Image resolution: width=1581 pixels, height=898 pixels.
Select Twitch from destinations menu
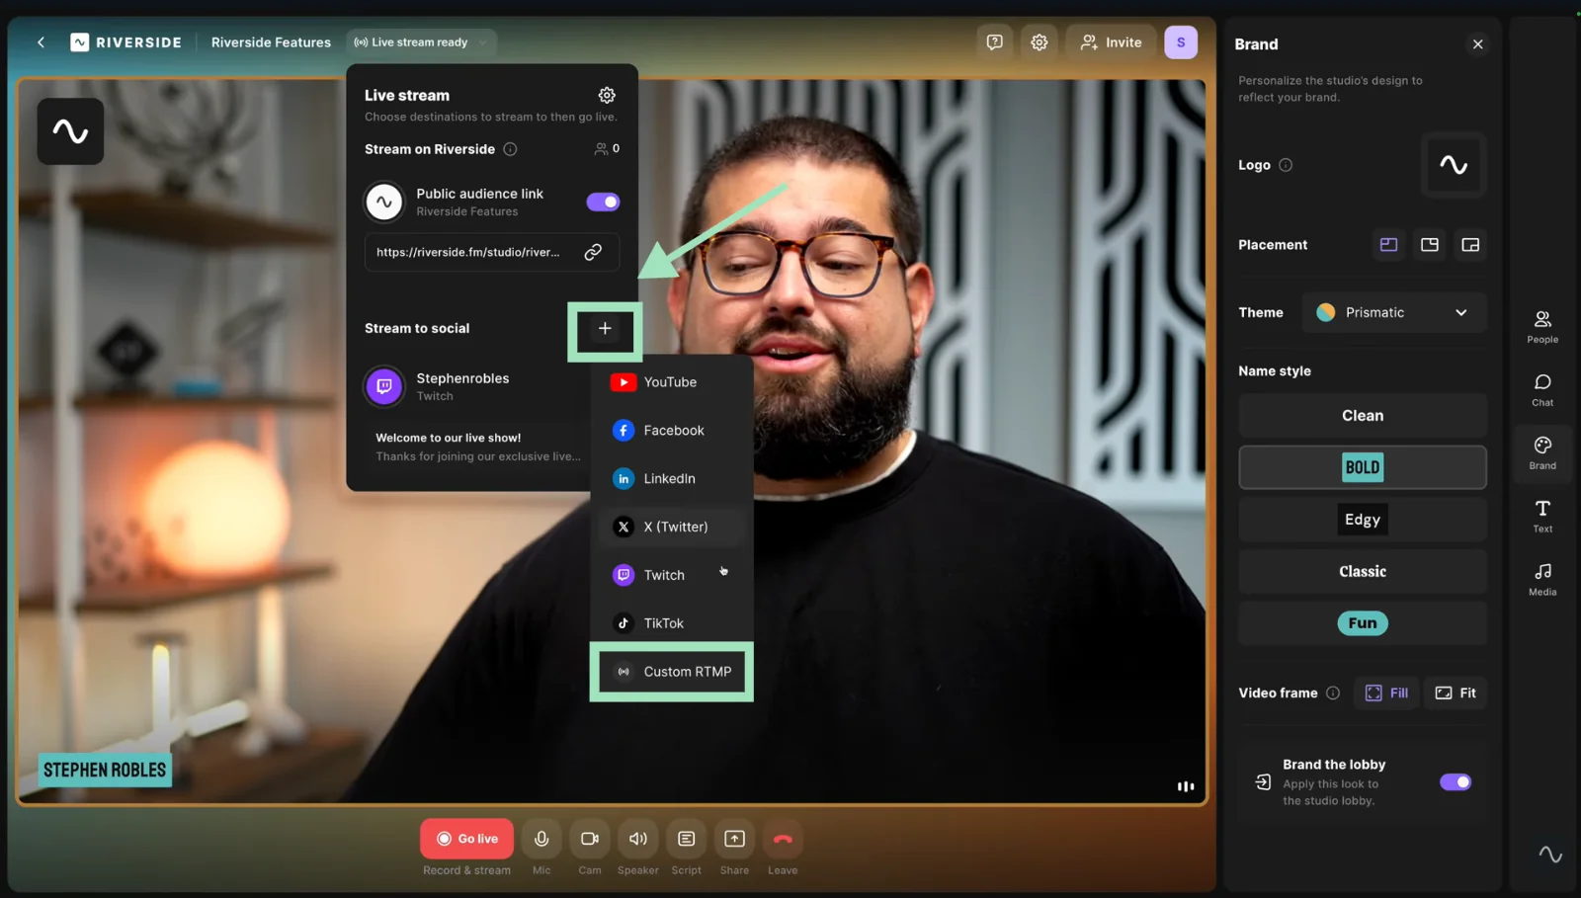(672, 575)
